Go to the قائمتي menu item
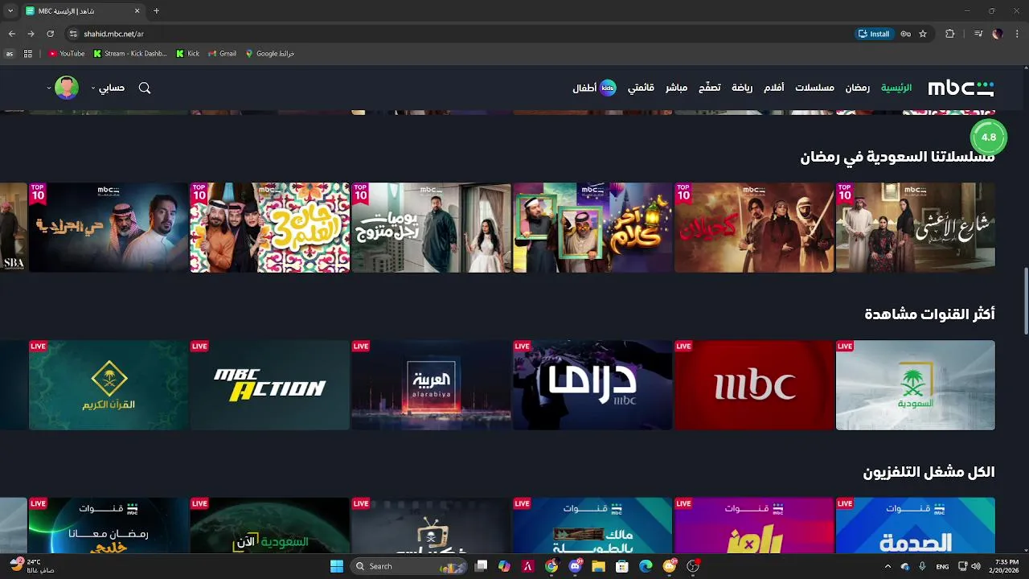The image size is (1029, 579). 641,88
